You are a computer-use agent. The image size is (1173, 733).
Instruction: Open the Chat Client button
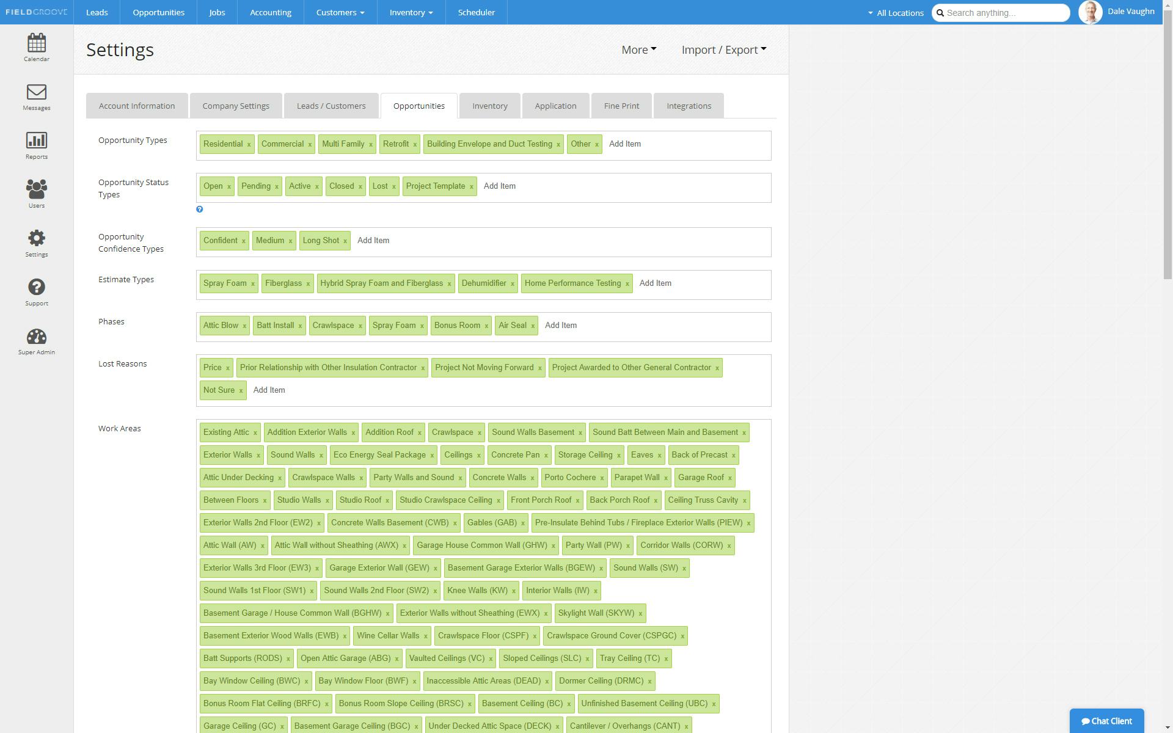point(1106,721)
